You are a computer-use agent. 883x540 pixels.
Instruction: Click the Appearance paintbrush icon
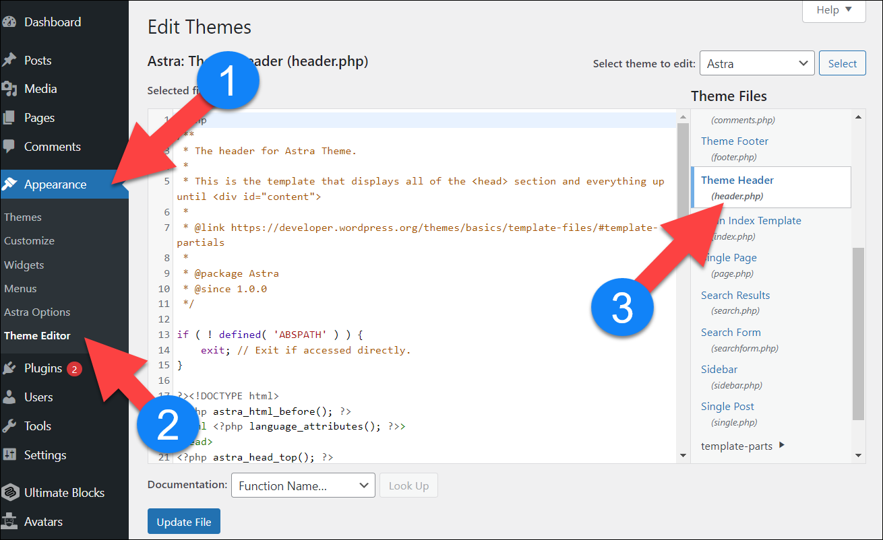(x=10, y=184)
